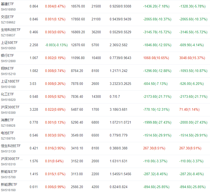
Task: Click price 2.258 for 上证50ETF
Action: coord(34,45)
